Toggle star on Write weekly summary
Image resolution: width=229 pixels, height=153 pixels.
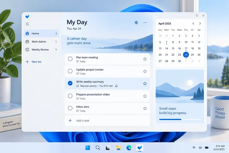click(x=145, y=84)
